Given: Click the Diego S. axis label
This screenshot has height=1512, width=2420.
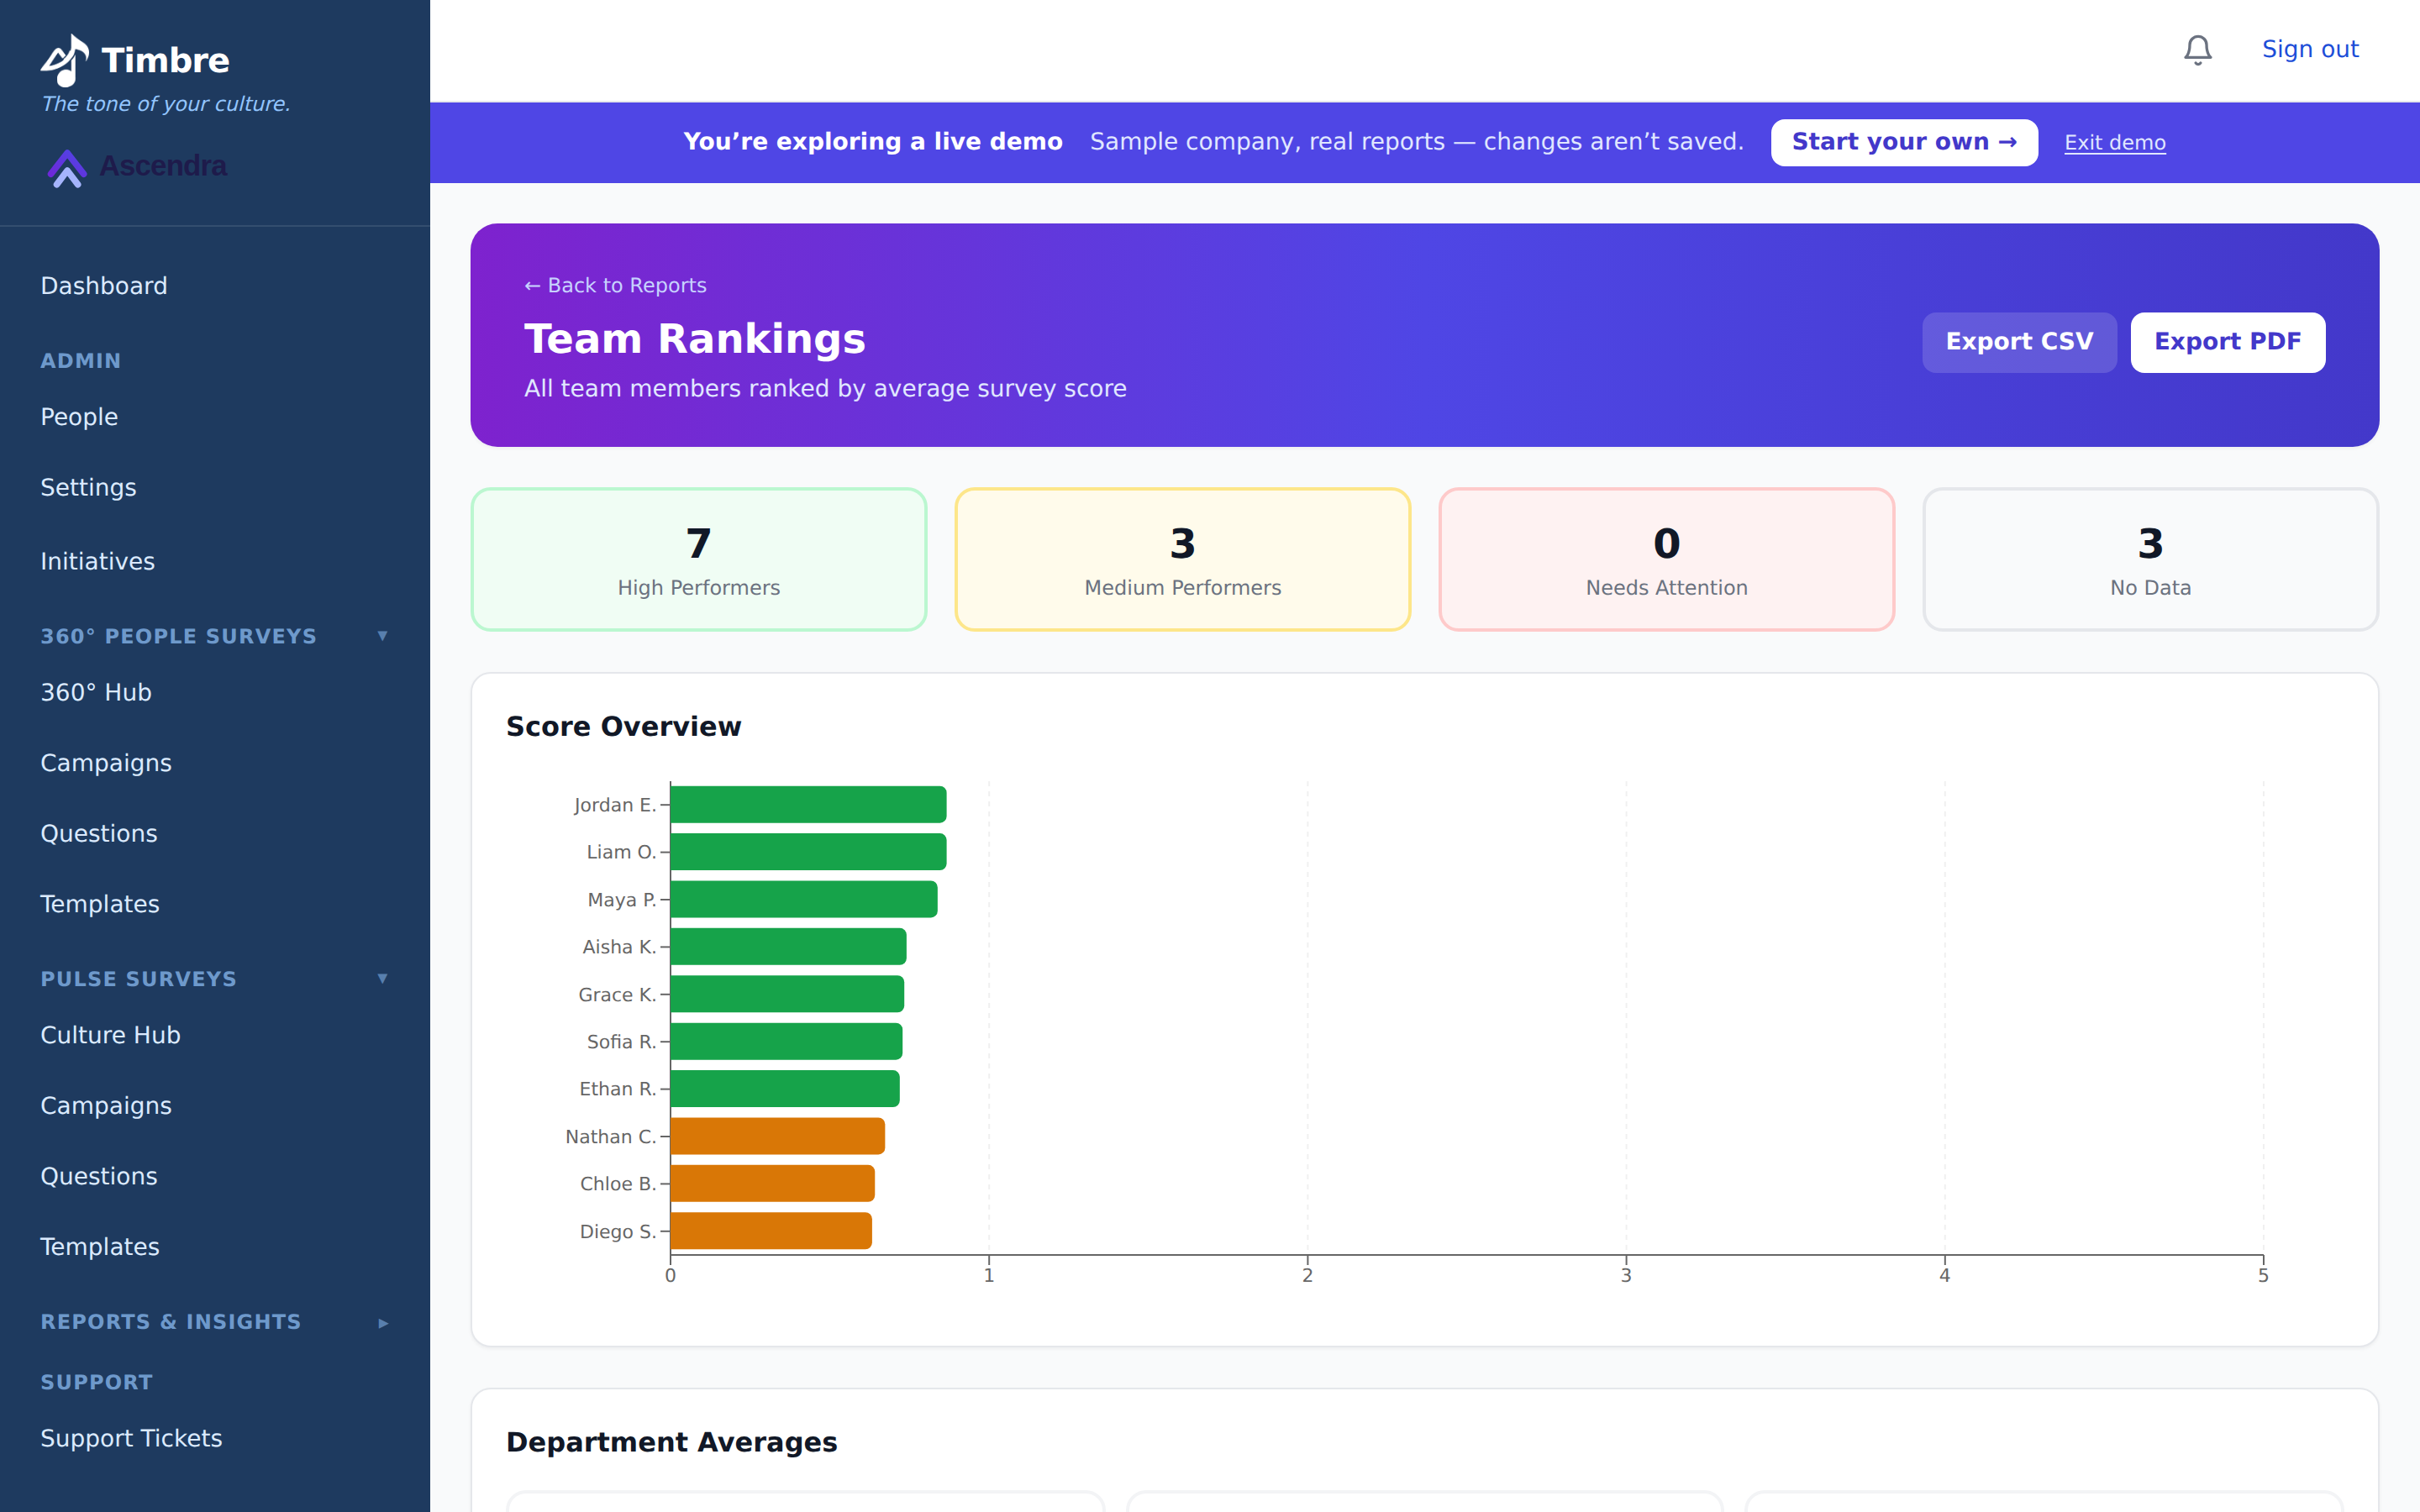Looking at the screenshot, I should [617, 1231].
